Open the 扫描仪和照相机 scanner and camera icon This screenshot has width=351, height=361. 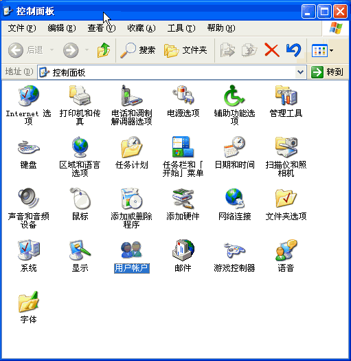point(286,147)
